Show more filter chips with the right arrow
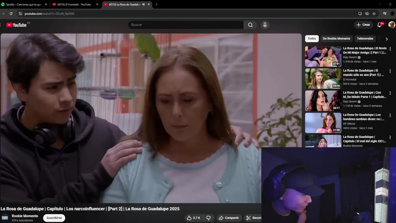The width and height of the screenshot is (396, 223). pos(386,39)
